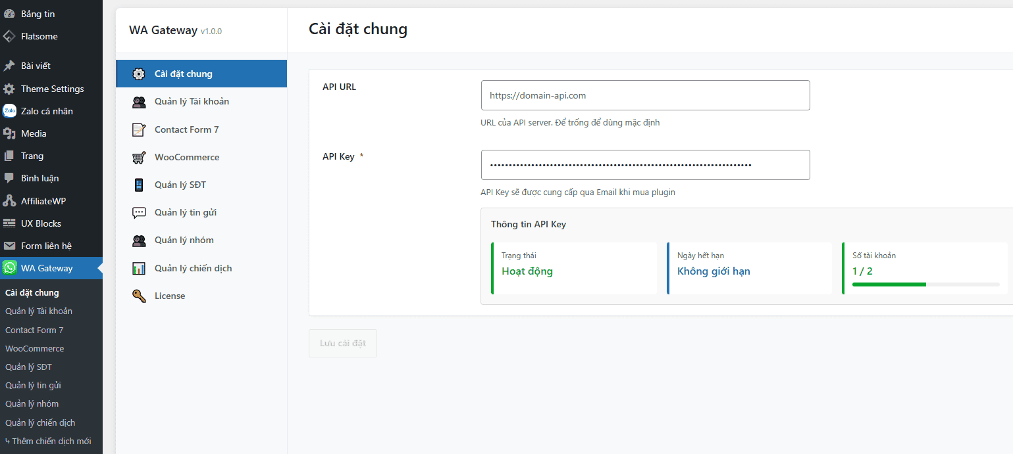Open Quản lý tin gửi submenu link in sidebar
The width and height of the screenshot is (1013, 454).
tap(33, 386)
